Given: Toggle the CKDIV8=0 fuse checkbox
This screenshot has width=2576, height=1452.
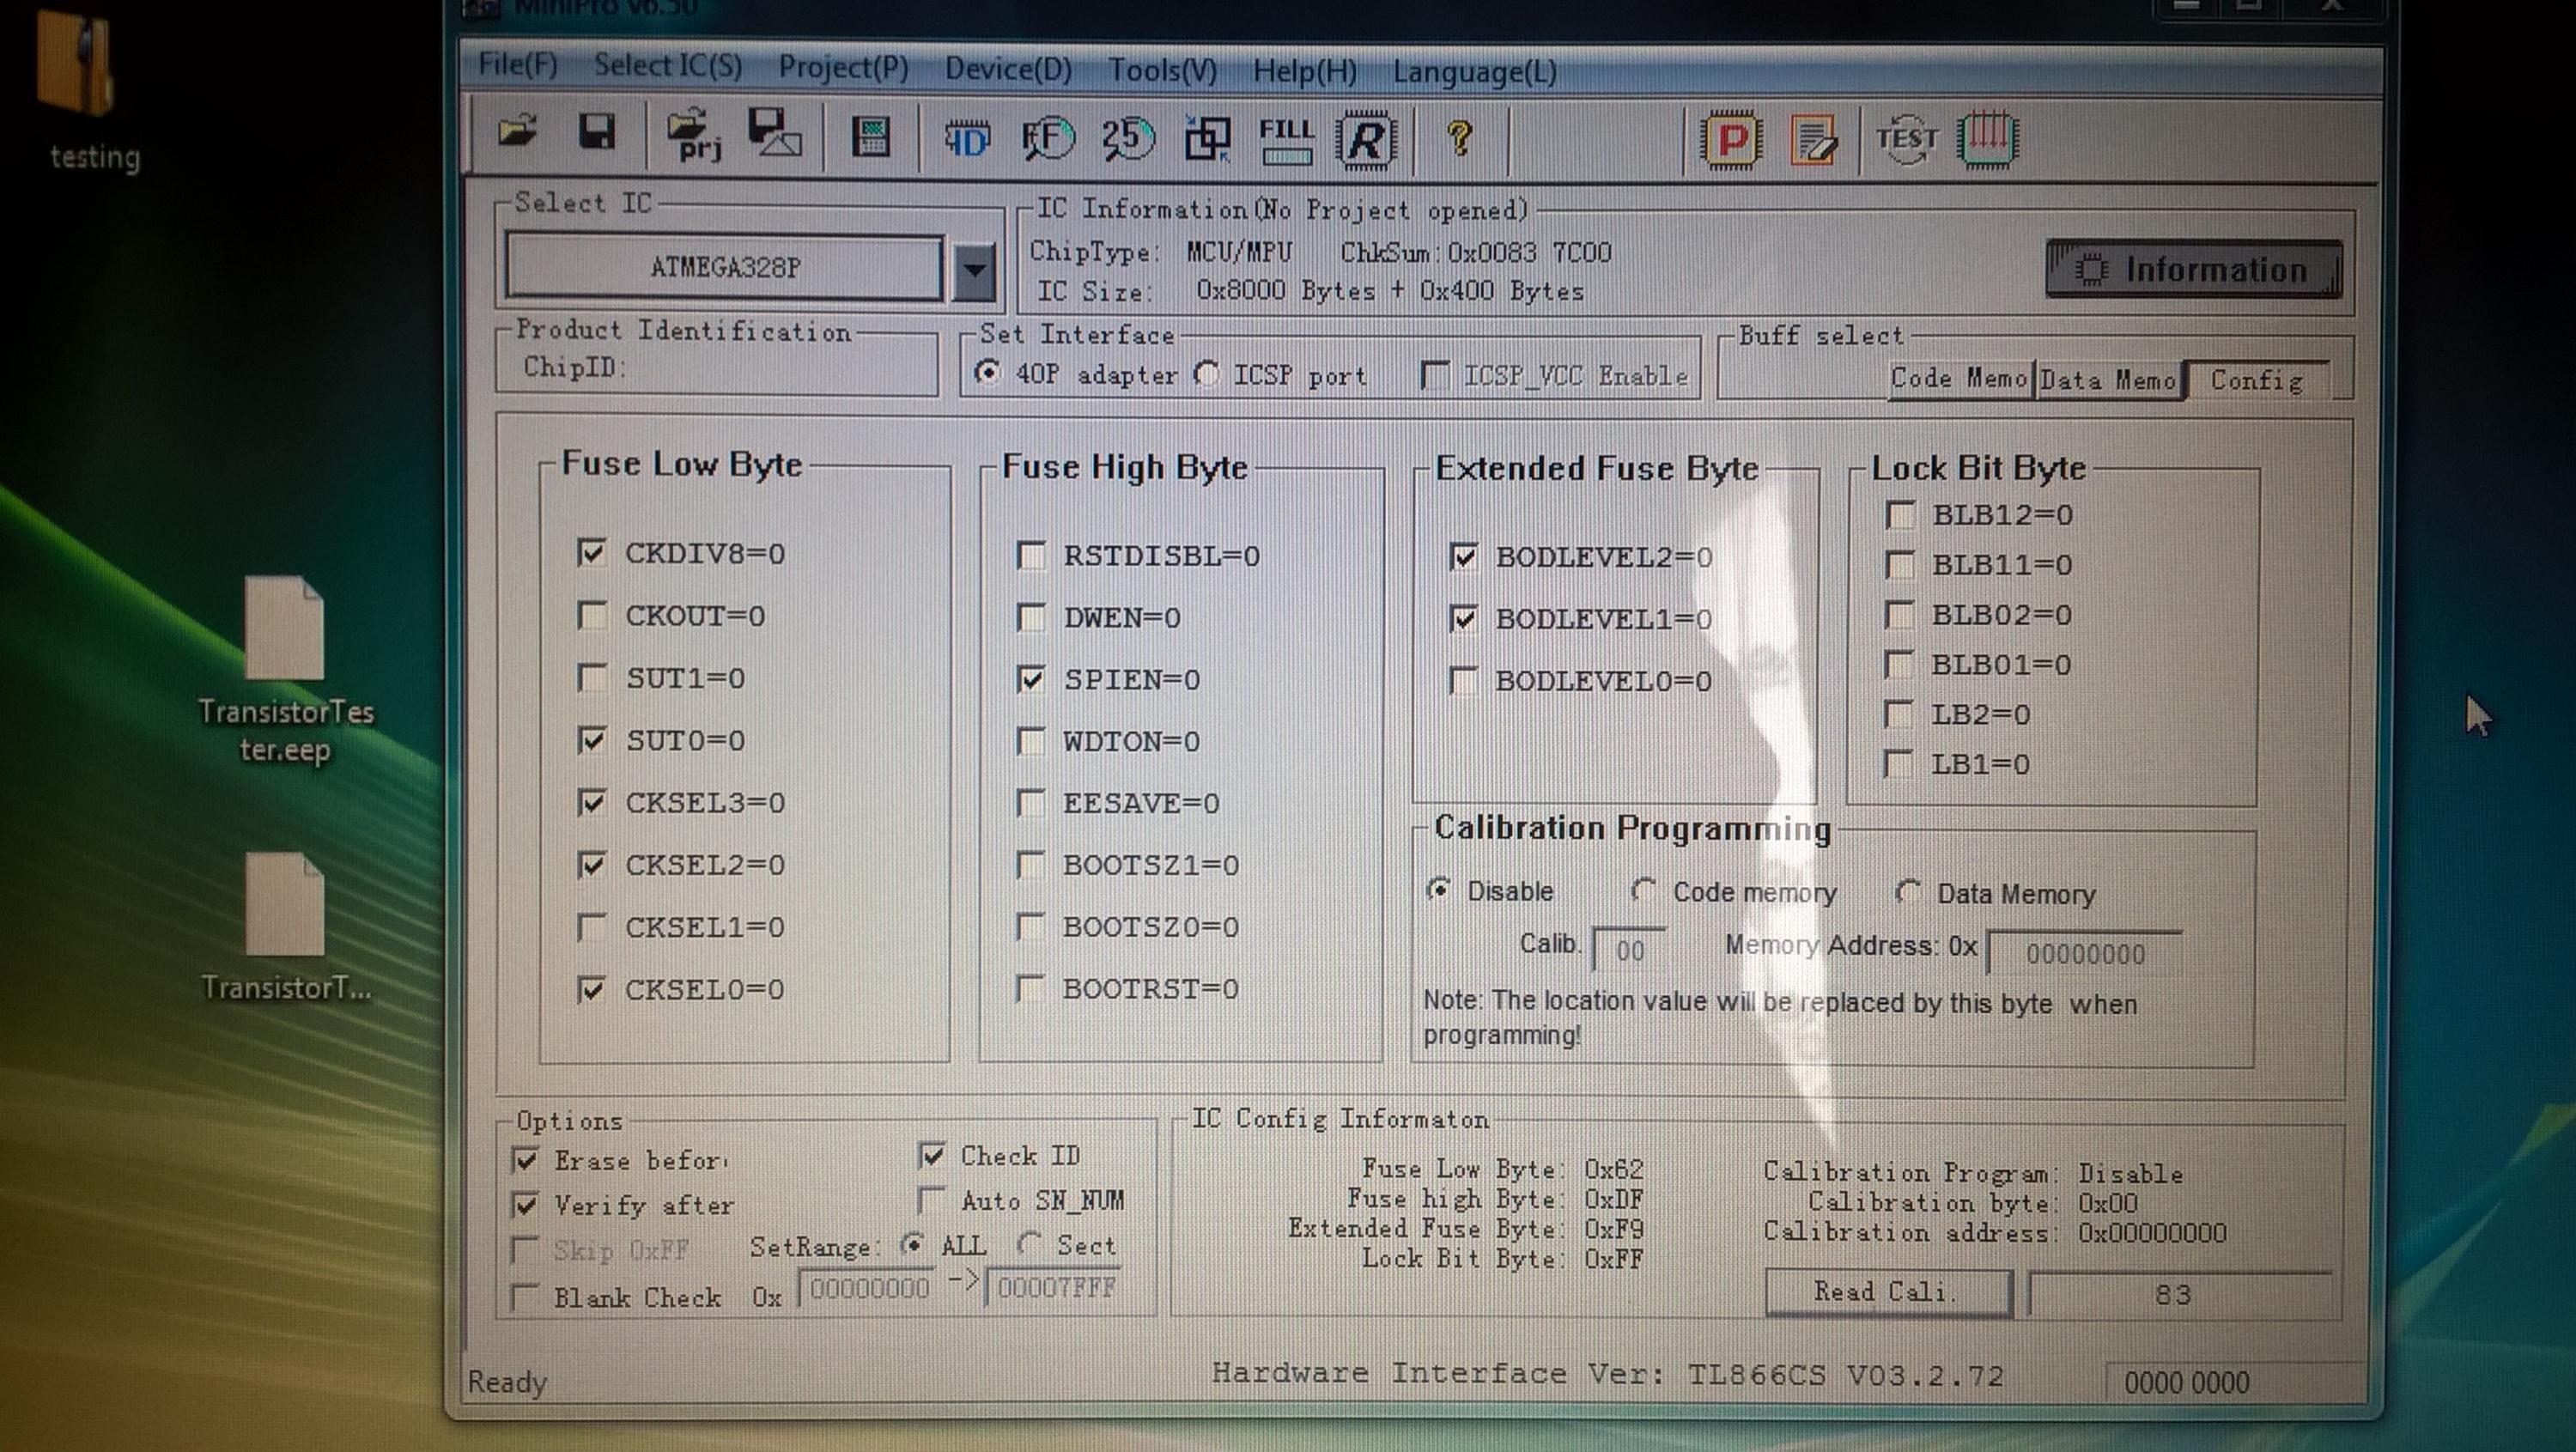Looking at the screenshot, I should coord(592,553).
